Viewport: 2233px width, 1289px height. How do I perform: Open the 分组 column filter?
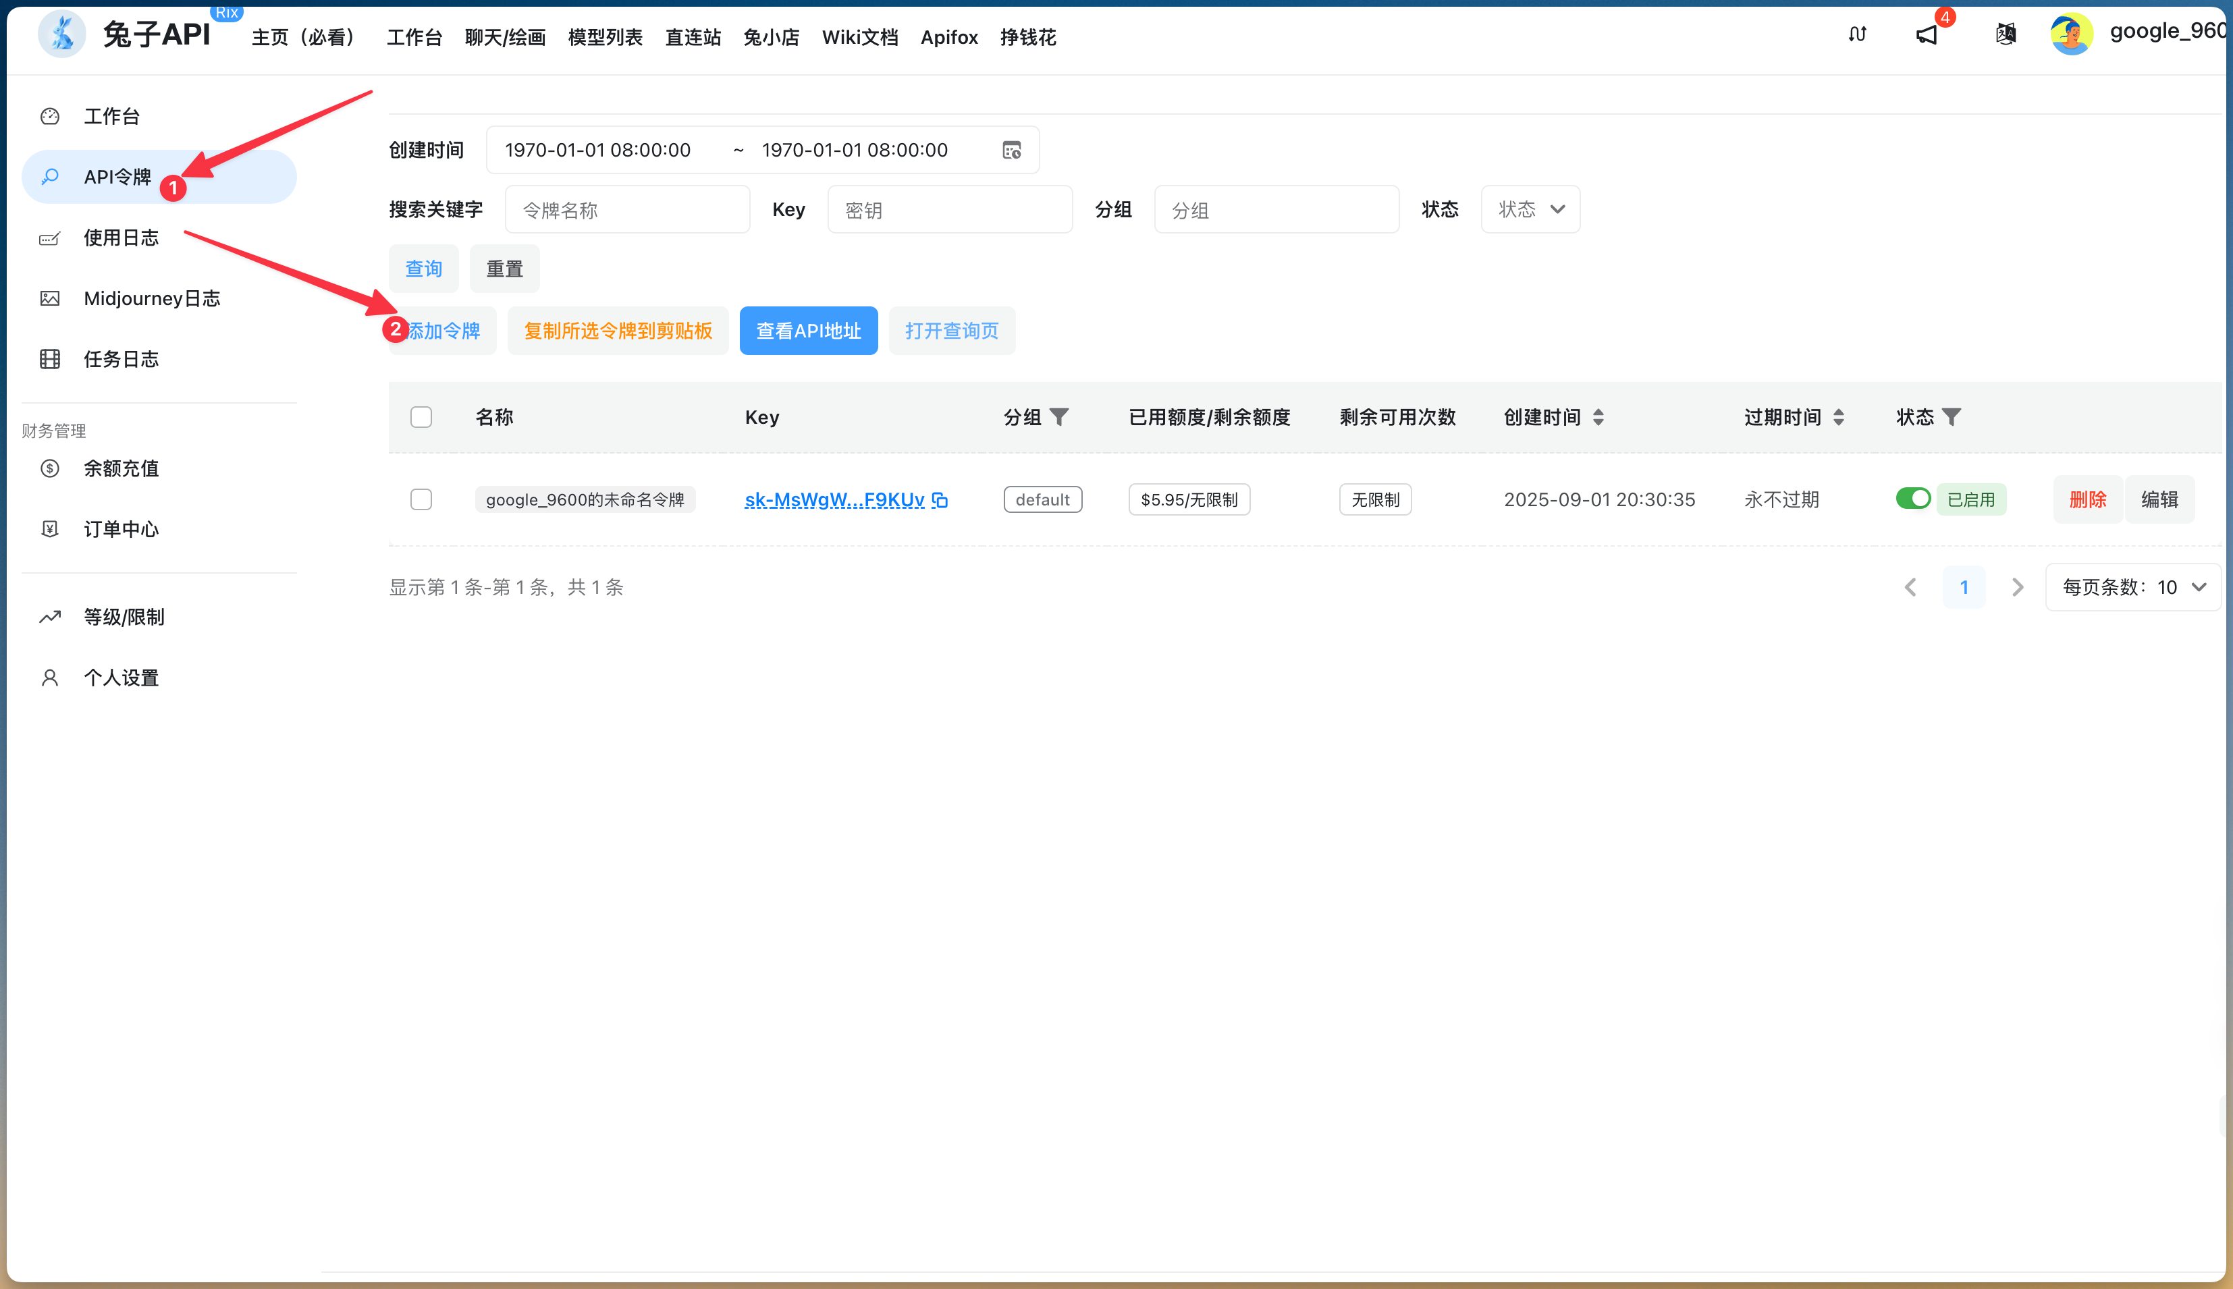pyautogui.click(x=1060, y=416)
